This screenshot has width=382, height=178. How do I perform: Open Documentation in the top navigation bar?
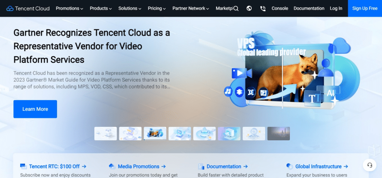pyautogui.click(x=309, y=9)
